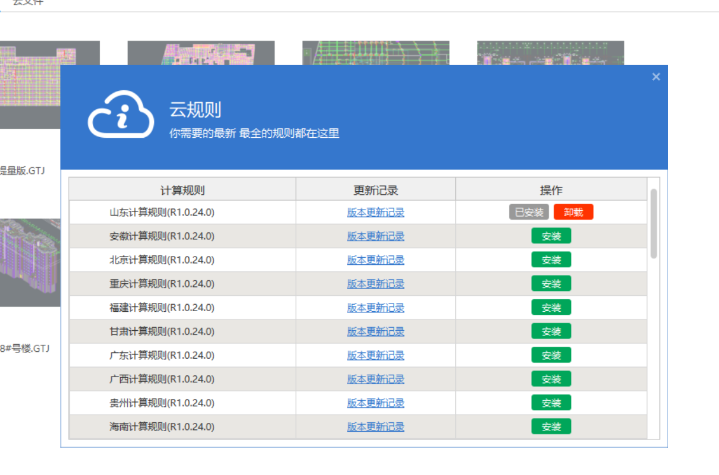Open the pink floor plan thumbnail at left
The height and width of the screenshot is (475, 719).
(30, 84)
